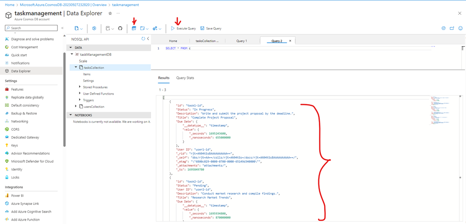The image size is (466, 224).
Task: Refresh the NOSQL API tree
Action: point(143,39)
